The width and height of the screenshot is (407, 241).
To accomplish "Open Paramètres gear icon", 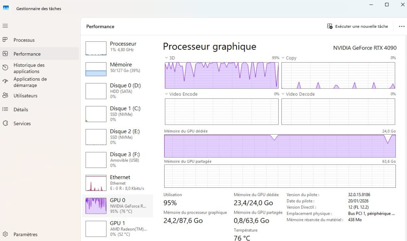I will click(x=5, y=234).
